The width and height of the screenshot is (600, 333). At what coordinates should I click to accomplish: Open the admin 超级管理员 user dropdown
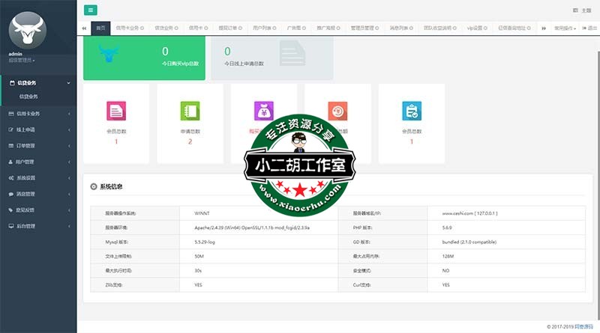coord(21,59)
